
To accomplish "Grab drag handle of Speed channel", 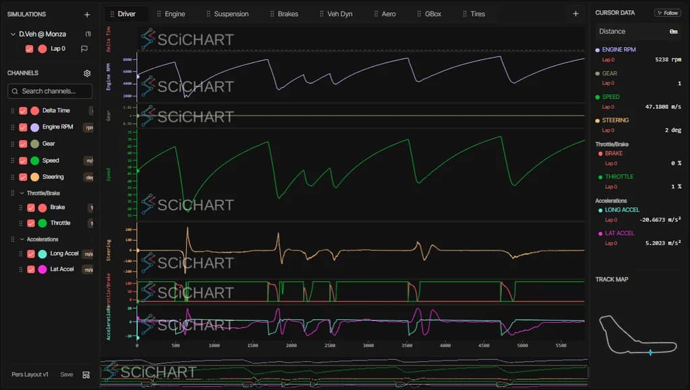I will click(12, 161).
